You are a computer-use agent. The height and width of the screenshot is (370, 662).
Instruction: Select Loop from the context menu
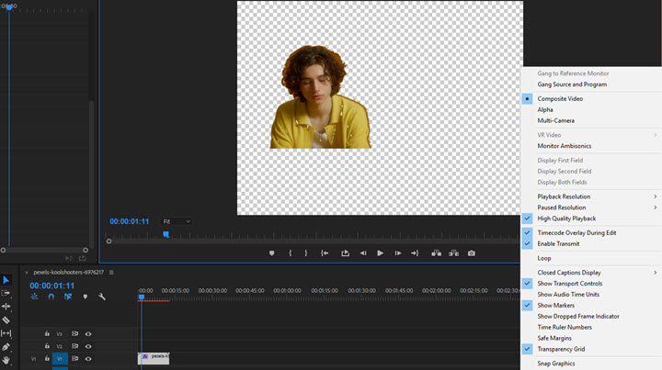point(544,258)
